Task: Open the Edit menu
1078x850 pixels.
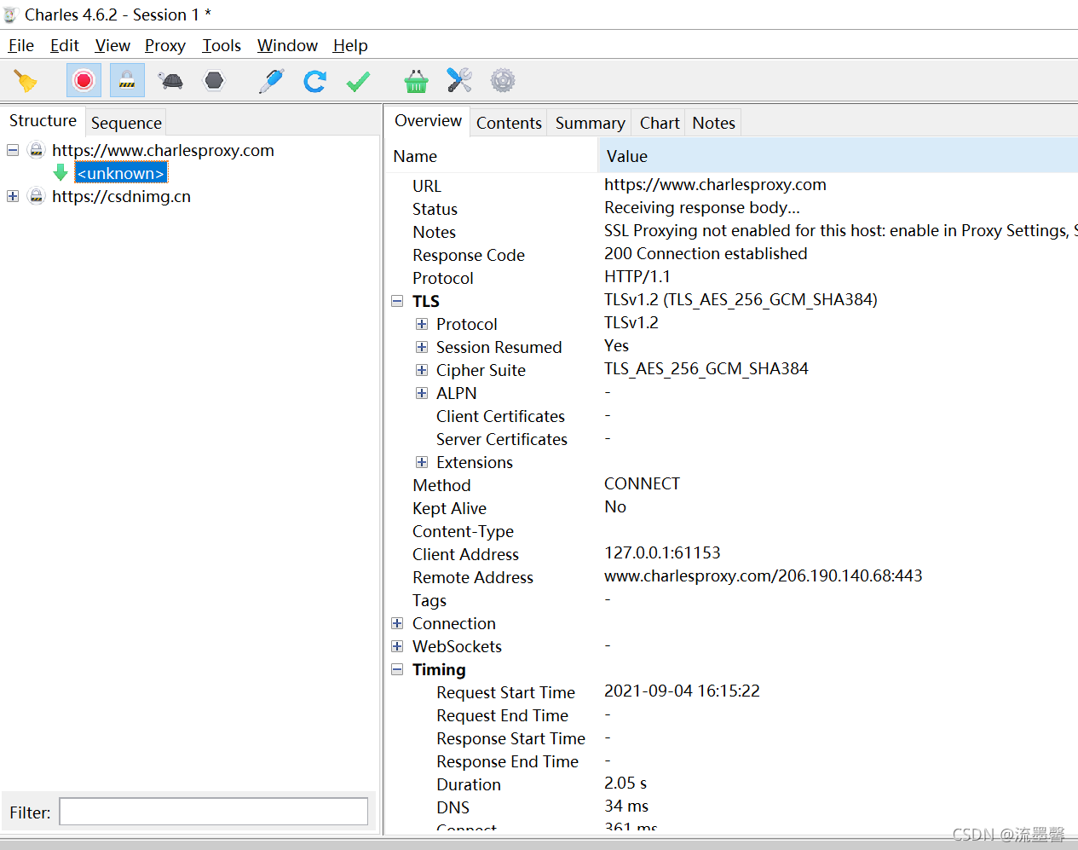Action: [65, 45]
